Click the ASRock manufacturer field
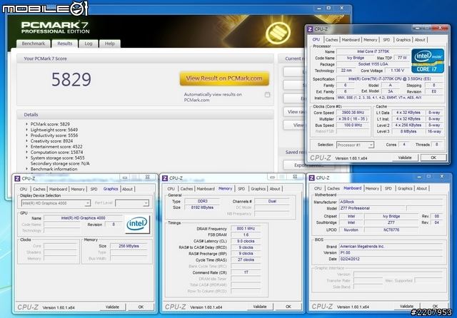Viewport: 457px width, 318px height. tap(391, 202)
